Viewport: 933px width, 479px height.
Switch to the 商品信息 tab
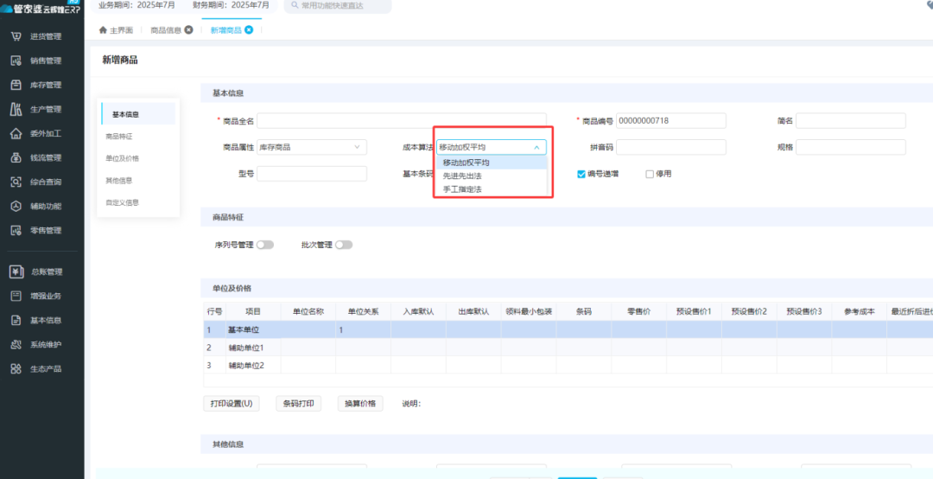pos(166,30)
